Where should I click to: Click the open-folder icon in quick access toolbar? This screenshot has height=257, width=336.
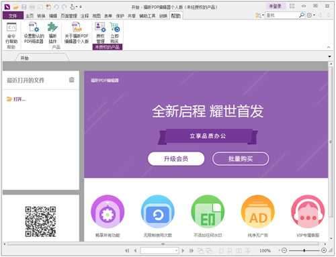click(x=15, y=7)
